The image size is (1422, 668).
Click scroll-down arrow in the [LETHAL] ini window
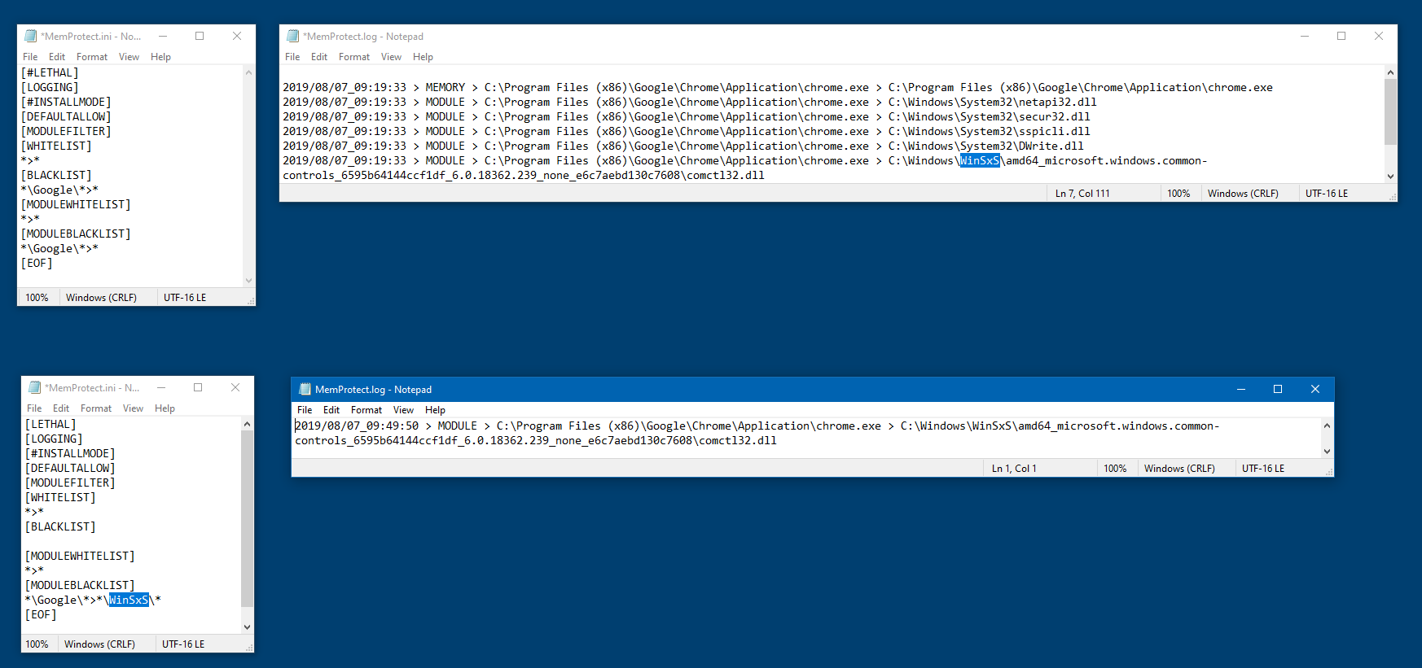(x=248, y=627)
